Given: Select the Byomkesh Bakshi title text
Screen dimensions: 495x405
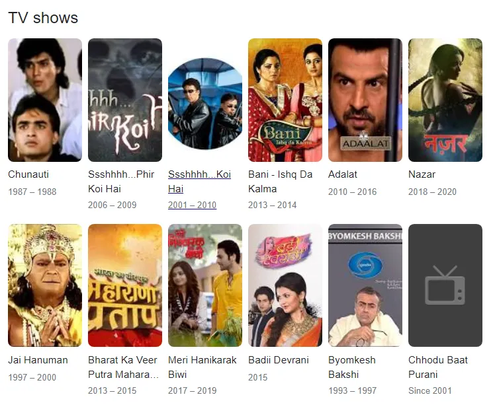Looking at the screenshot, I should coord(352,367).
